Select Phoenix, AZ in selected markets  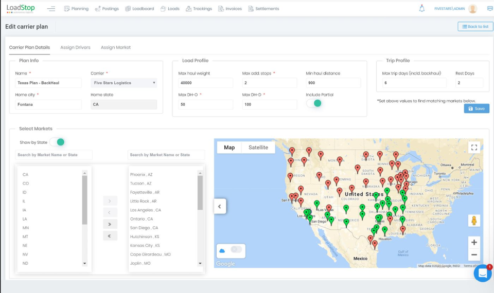[x=141, y=175]
